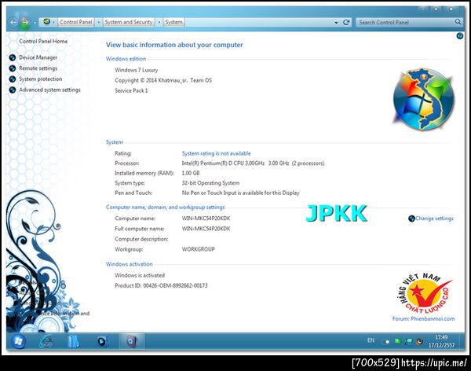The height and width of the screenshot is (371, 471).
Task: Click the shield icon beside Device Manager
Action: [13, 57]
